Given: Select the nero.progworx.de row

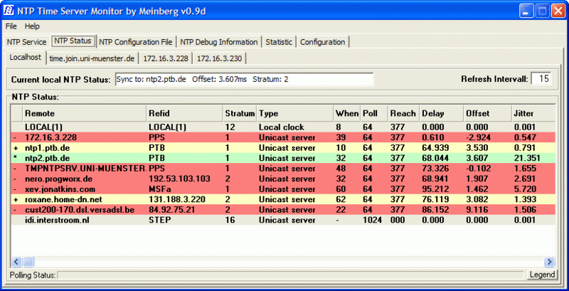Looking at the screenshot, I should (x=283, y=179).
